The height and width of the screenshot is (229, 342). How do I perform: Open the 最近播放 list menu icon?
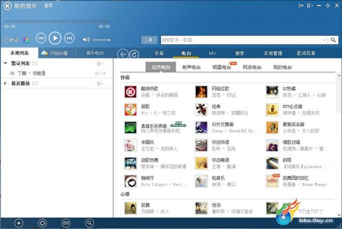[x=99, y=83]
